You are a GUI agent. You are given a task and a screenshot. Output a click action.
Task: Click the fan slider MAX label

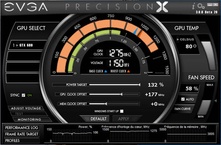210,85
